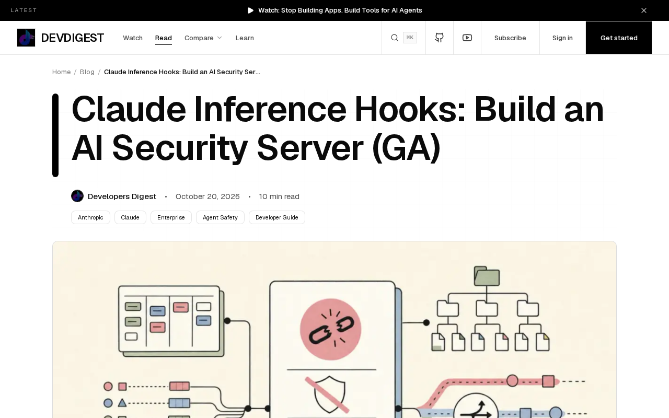Select the Agent Safety tag
The width and height of the screenshot is (669, 418).
point(220,217)
